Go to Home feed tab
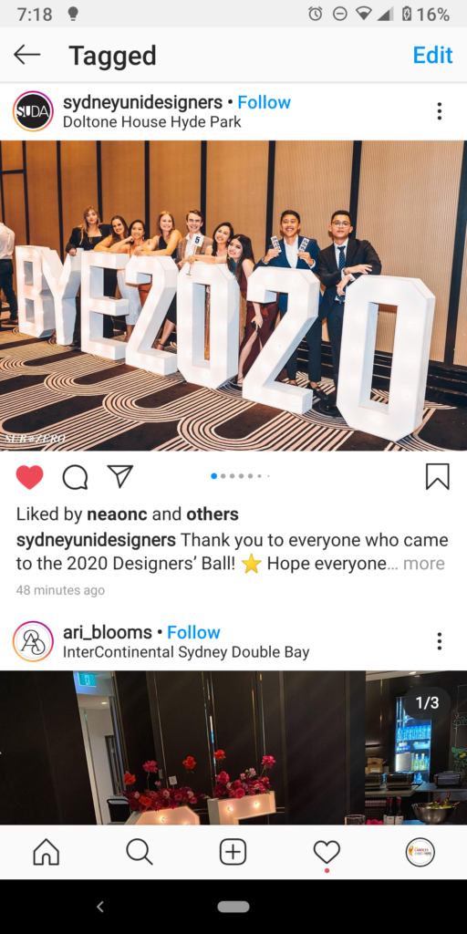This screenshot has height=934, width=467. [x=47, y=853]
